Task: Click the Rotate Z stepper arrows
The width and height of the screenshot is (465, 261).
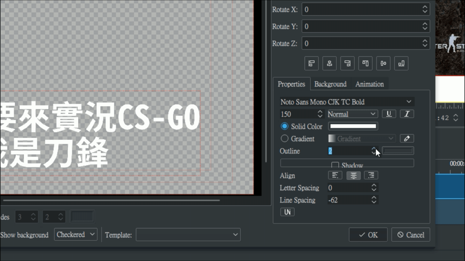Action: point(425,43)
